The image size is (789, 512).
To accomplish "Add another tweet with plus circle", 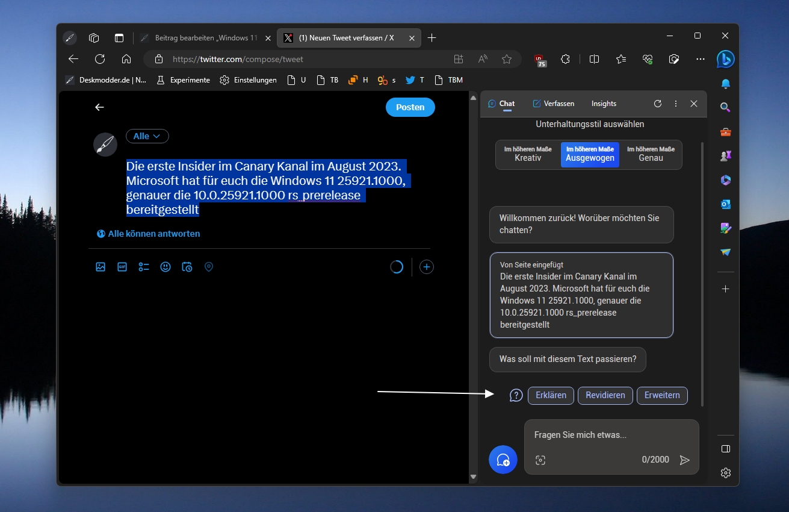I will (x=427, y=267).
